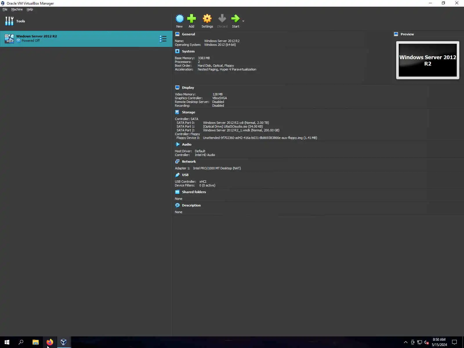The image size is (464, 348).
Task: Open the Shared folders heading link
Action: point(194,192)
